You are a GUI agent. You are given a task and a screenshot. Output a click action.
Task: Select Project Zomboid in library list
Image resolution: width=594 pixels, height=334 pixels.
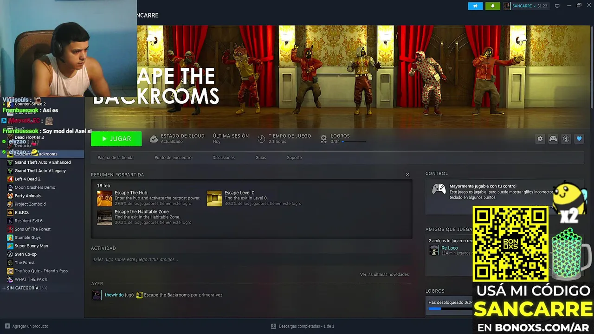(30, 204)
